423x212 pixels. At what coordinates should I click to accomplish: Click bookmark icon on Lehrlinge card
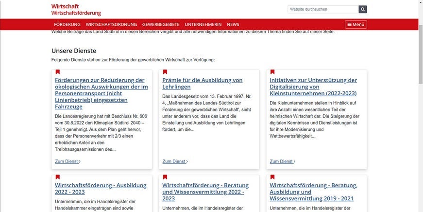(x=165, y=72)
